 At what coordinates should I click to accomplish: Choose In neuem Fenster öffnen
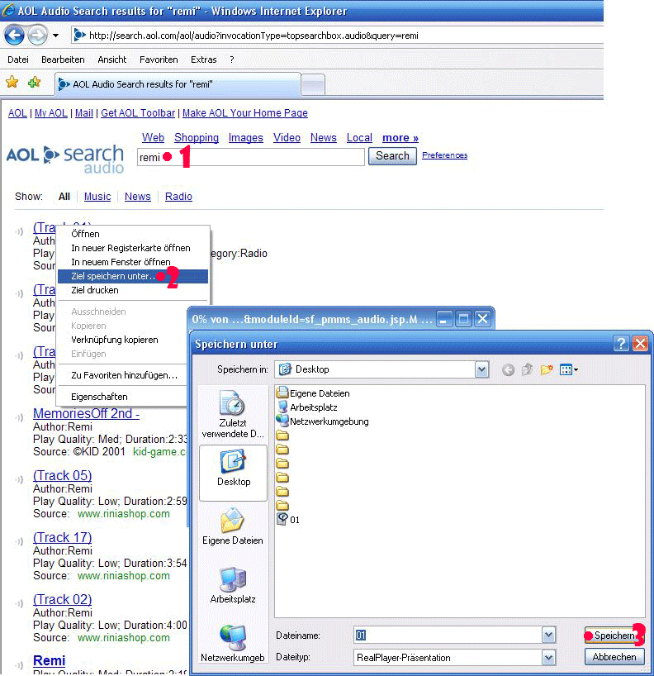click(x=133, y=262)
